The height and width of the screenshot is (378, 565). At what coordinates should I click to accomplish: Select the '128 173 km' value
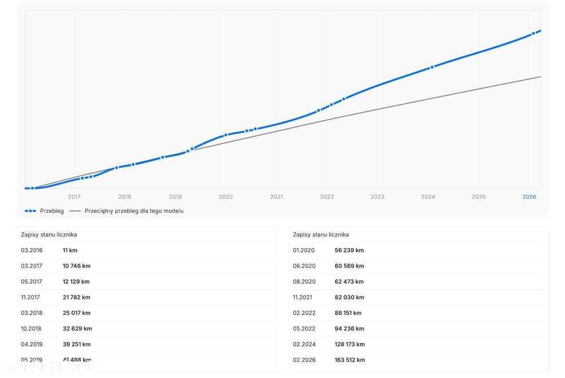pyautogui.click(x=350, y=344)
